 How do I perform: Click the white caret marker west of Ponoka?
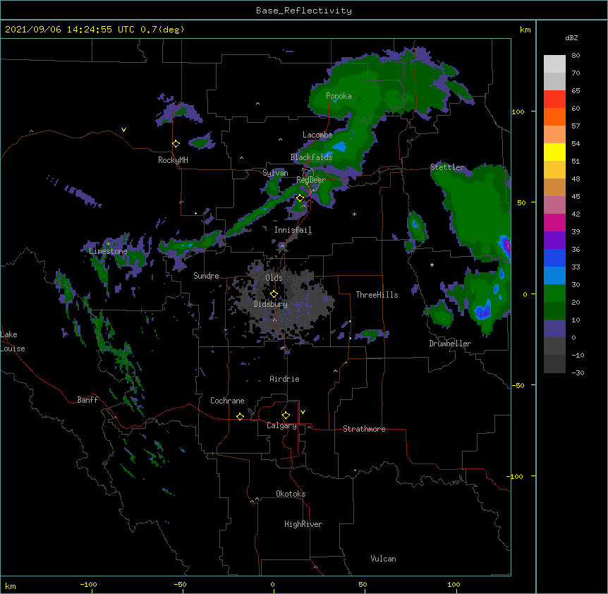coord(257,104)
